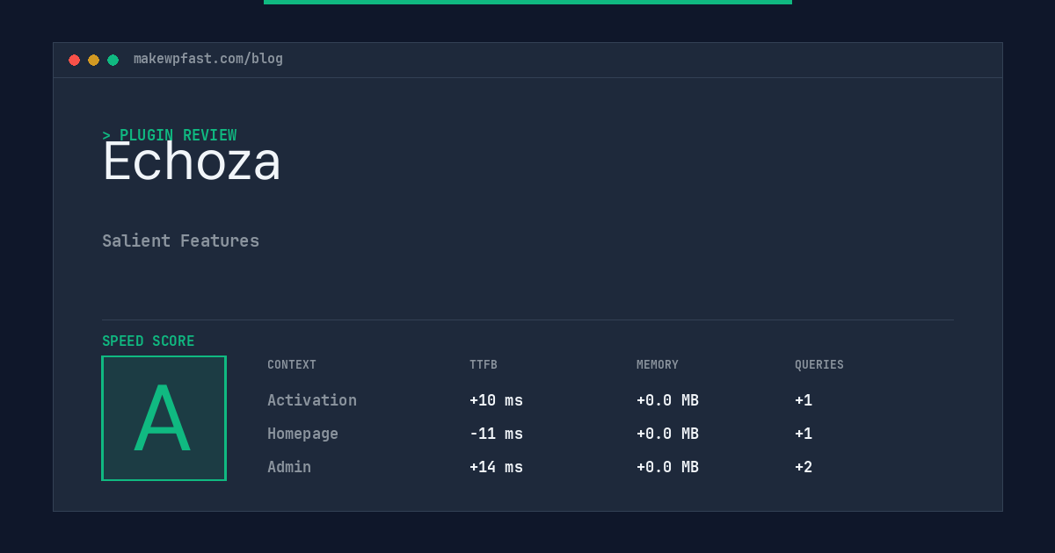Click the Admin memory value +0.0 MB
1055x553 pixels.
coord(667,467)
